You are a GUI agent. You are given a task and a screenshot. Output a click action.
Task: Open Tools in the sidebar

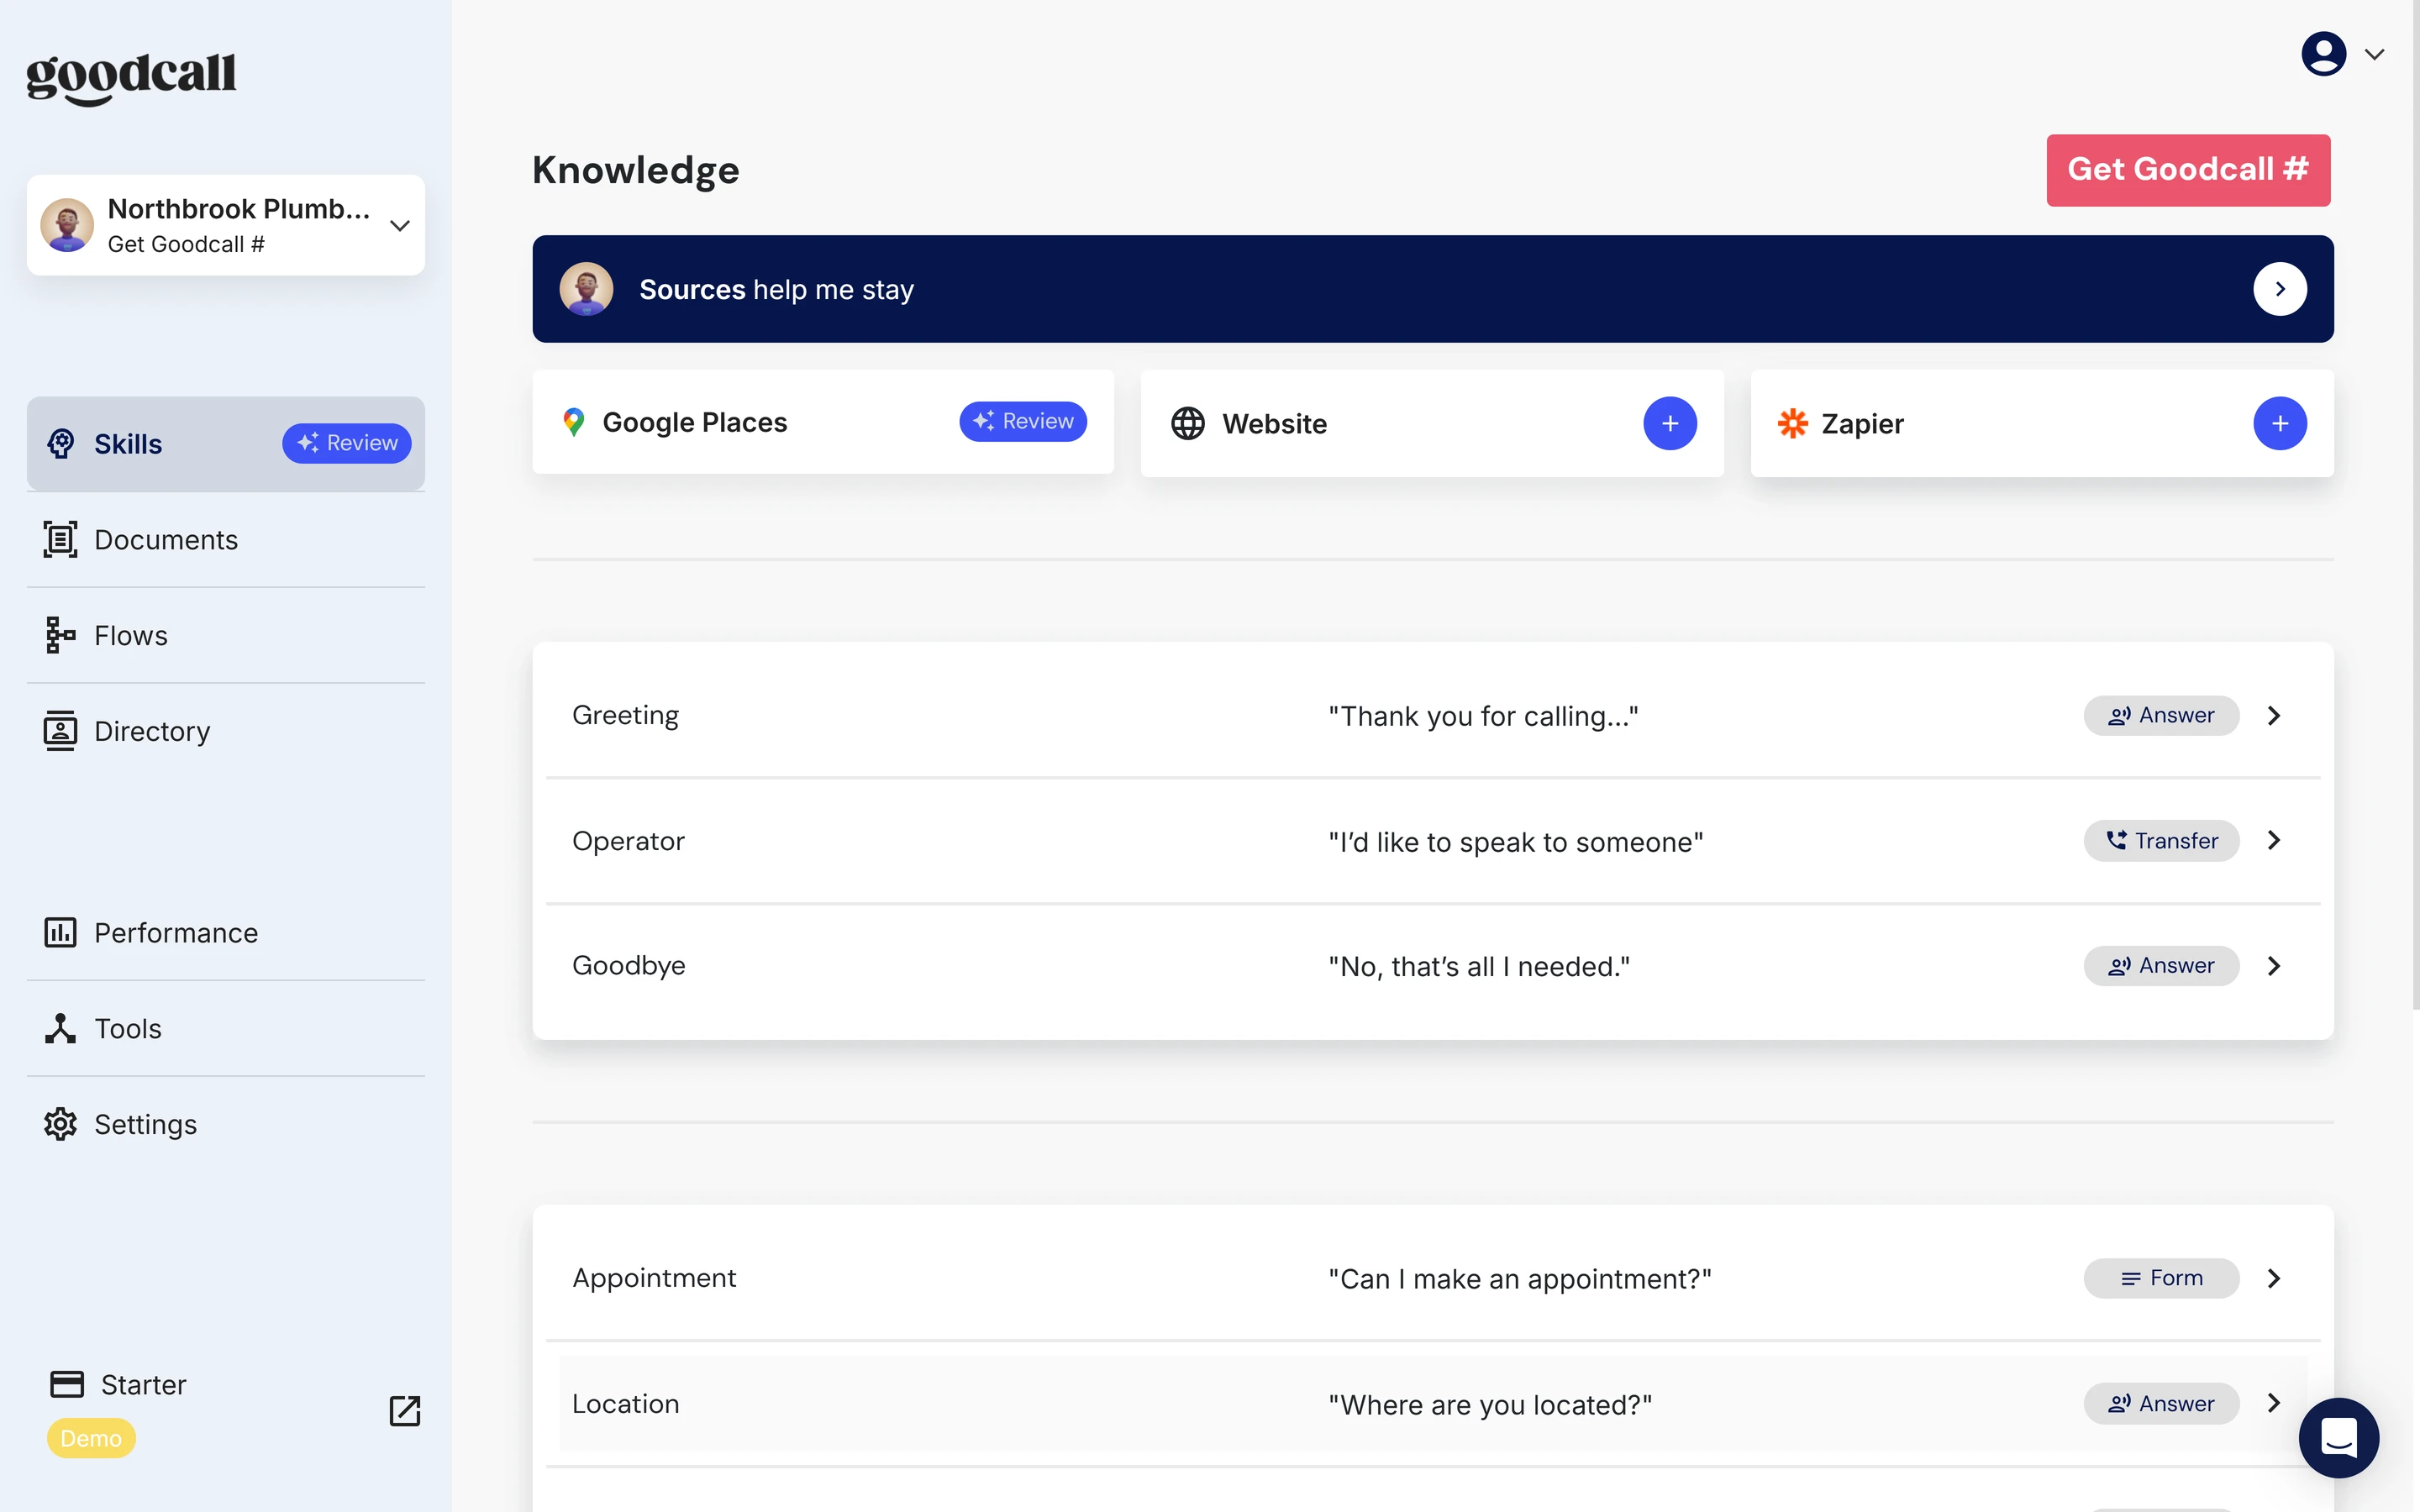(226, 1028)
